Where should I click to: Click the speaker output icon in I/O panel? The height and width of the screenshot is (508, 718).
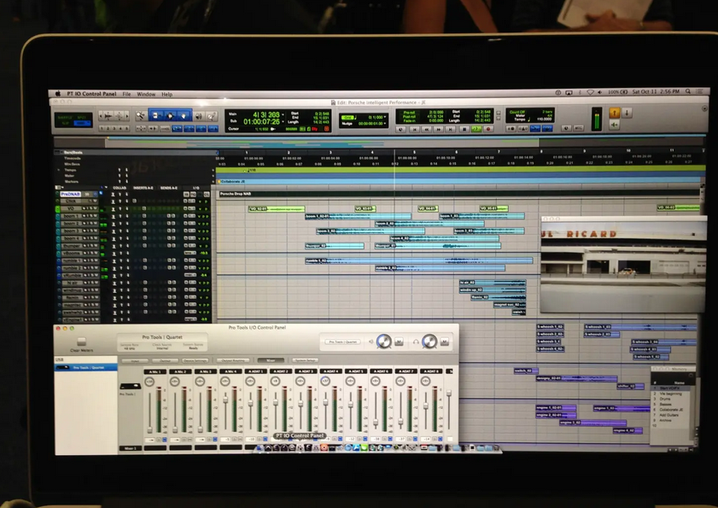pyautogui.click(x=371, y=342)
